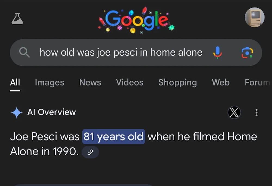272x186 pixels.
Task: Start voice search with the microphone
Action: (x=217, y=52)
